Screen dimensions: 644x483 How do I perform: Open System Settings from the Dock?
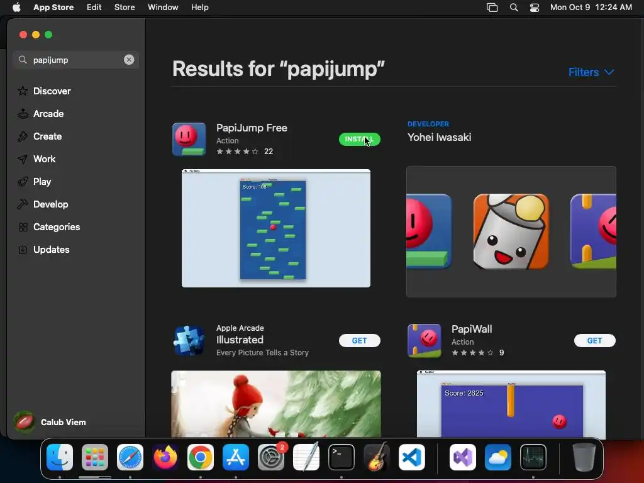click(271, 457)
